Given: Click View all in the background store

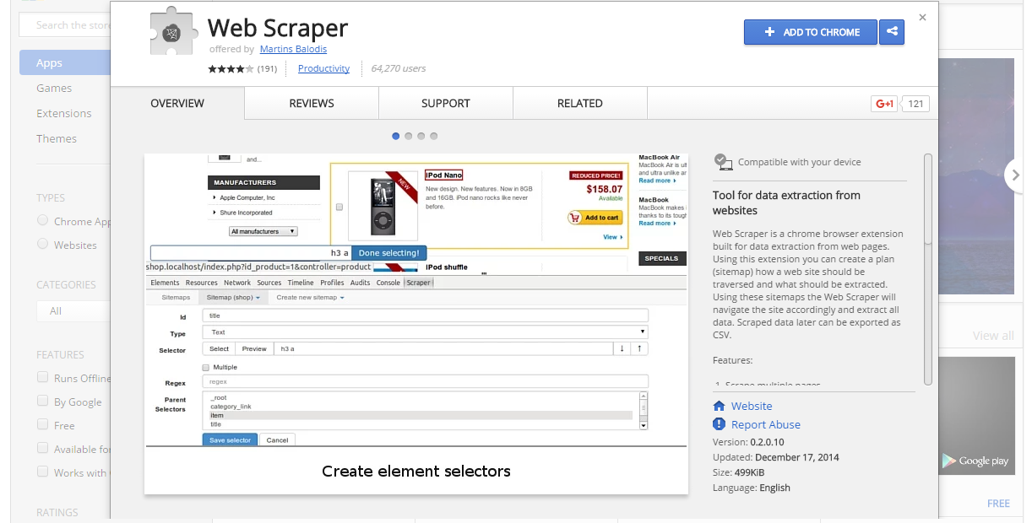Looking at the screenshot, I should point(993,335).
